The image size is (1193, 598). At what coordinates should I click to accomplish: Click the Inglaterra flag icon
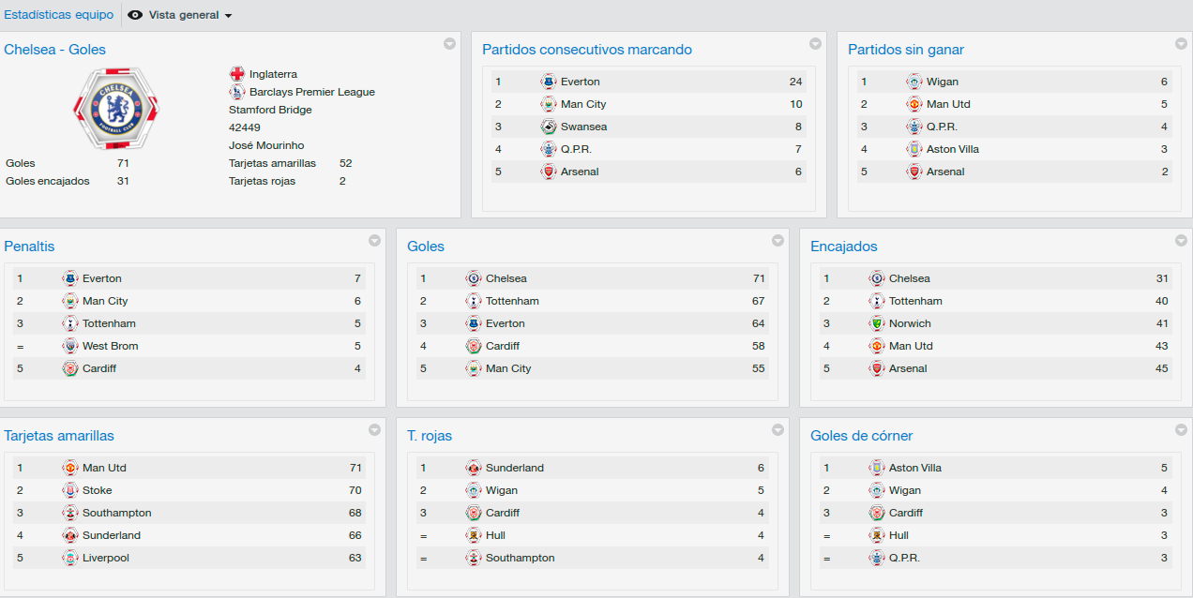237,74
